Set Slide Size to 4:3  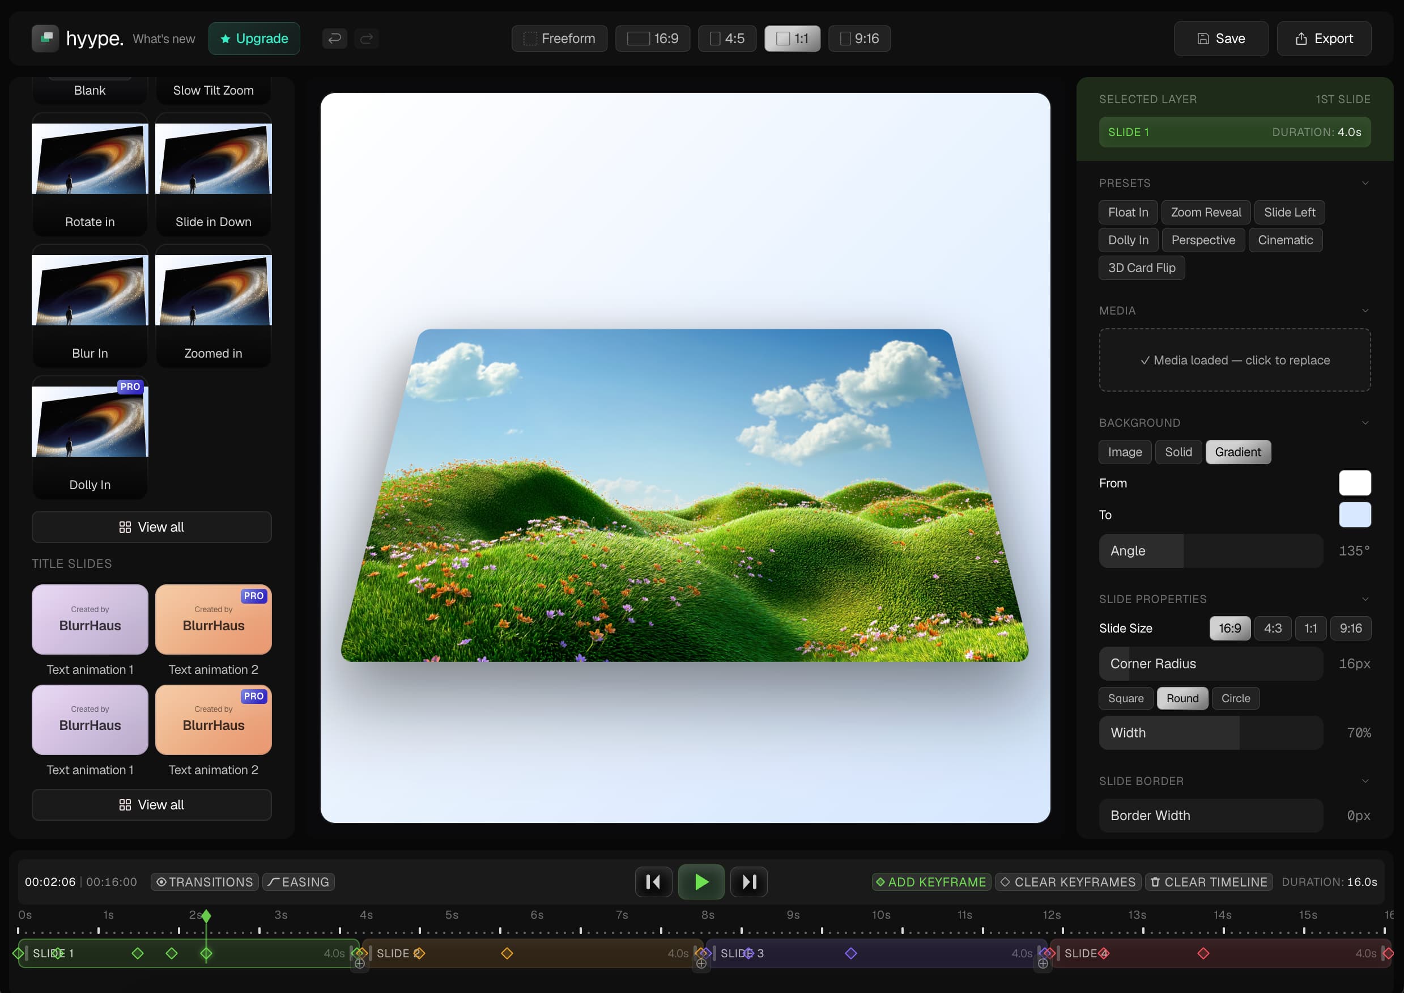[1273, 628]
